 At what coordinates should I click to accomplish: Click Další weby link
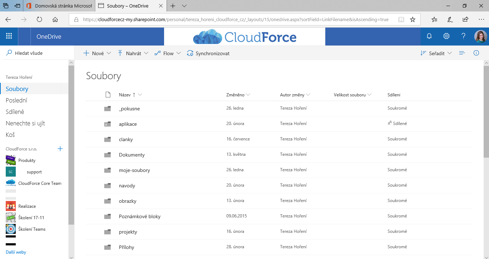[x=16, y=252]
